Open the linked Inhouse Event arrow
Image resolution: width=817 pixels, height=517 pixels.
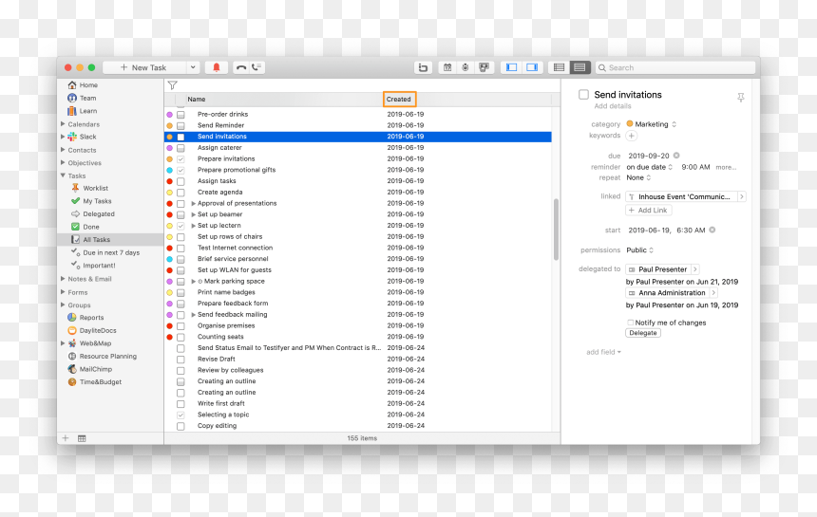pos(741,196)
